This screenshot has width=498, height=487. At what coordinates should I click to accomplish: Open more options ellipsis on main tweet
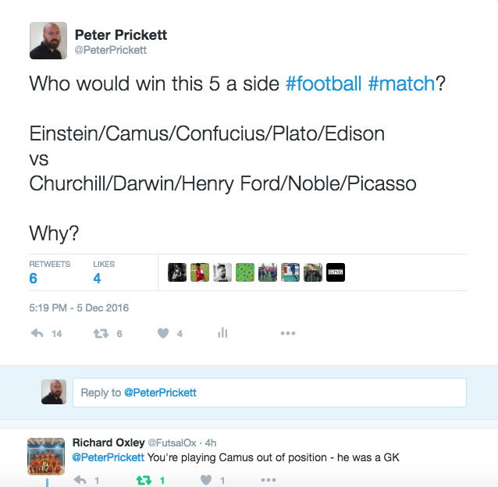(288, 333)
